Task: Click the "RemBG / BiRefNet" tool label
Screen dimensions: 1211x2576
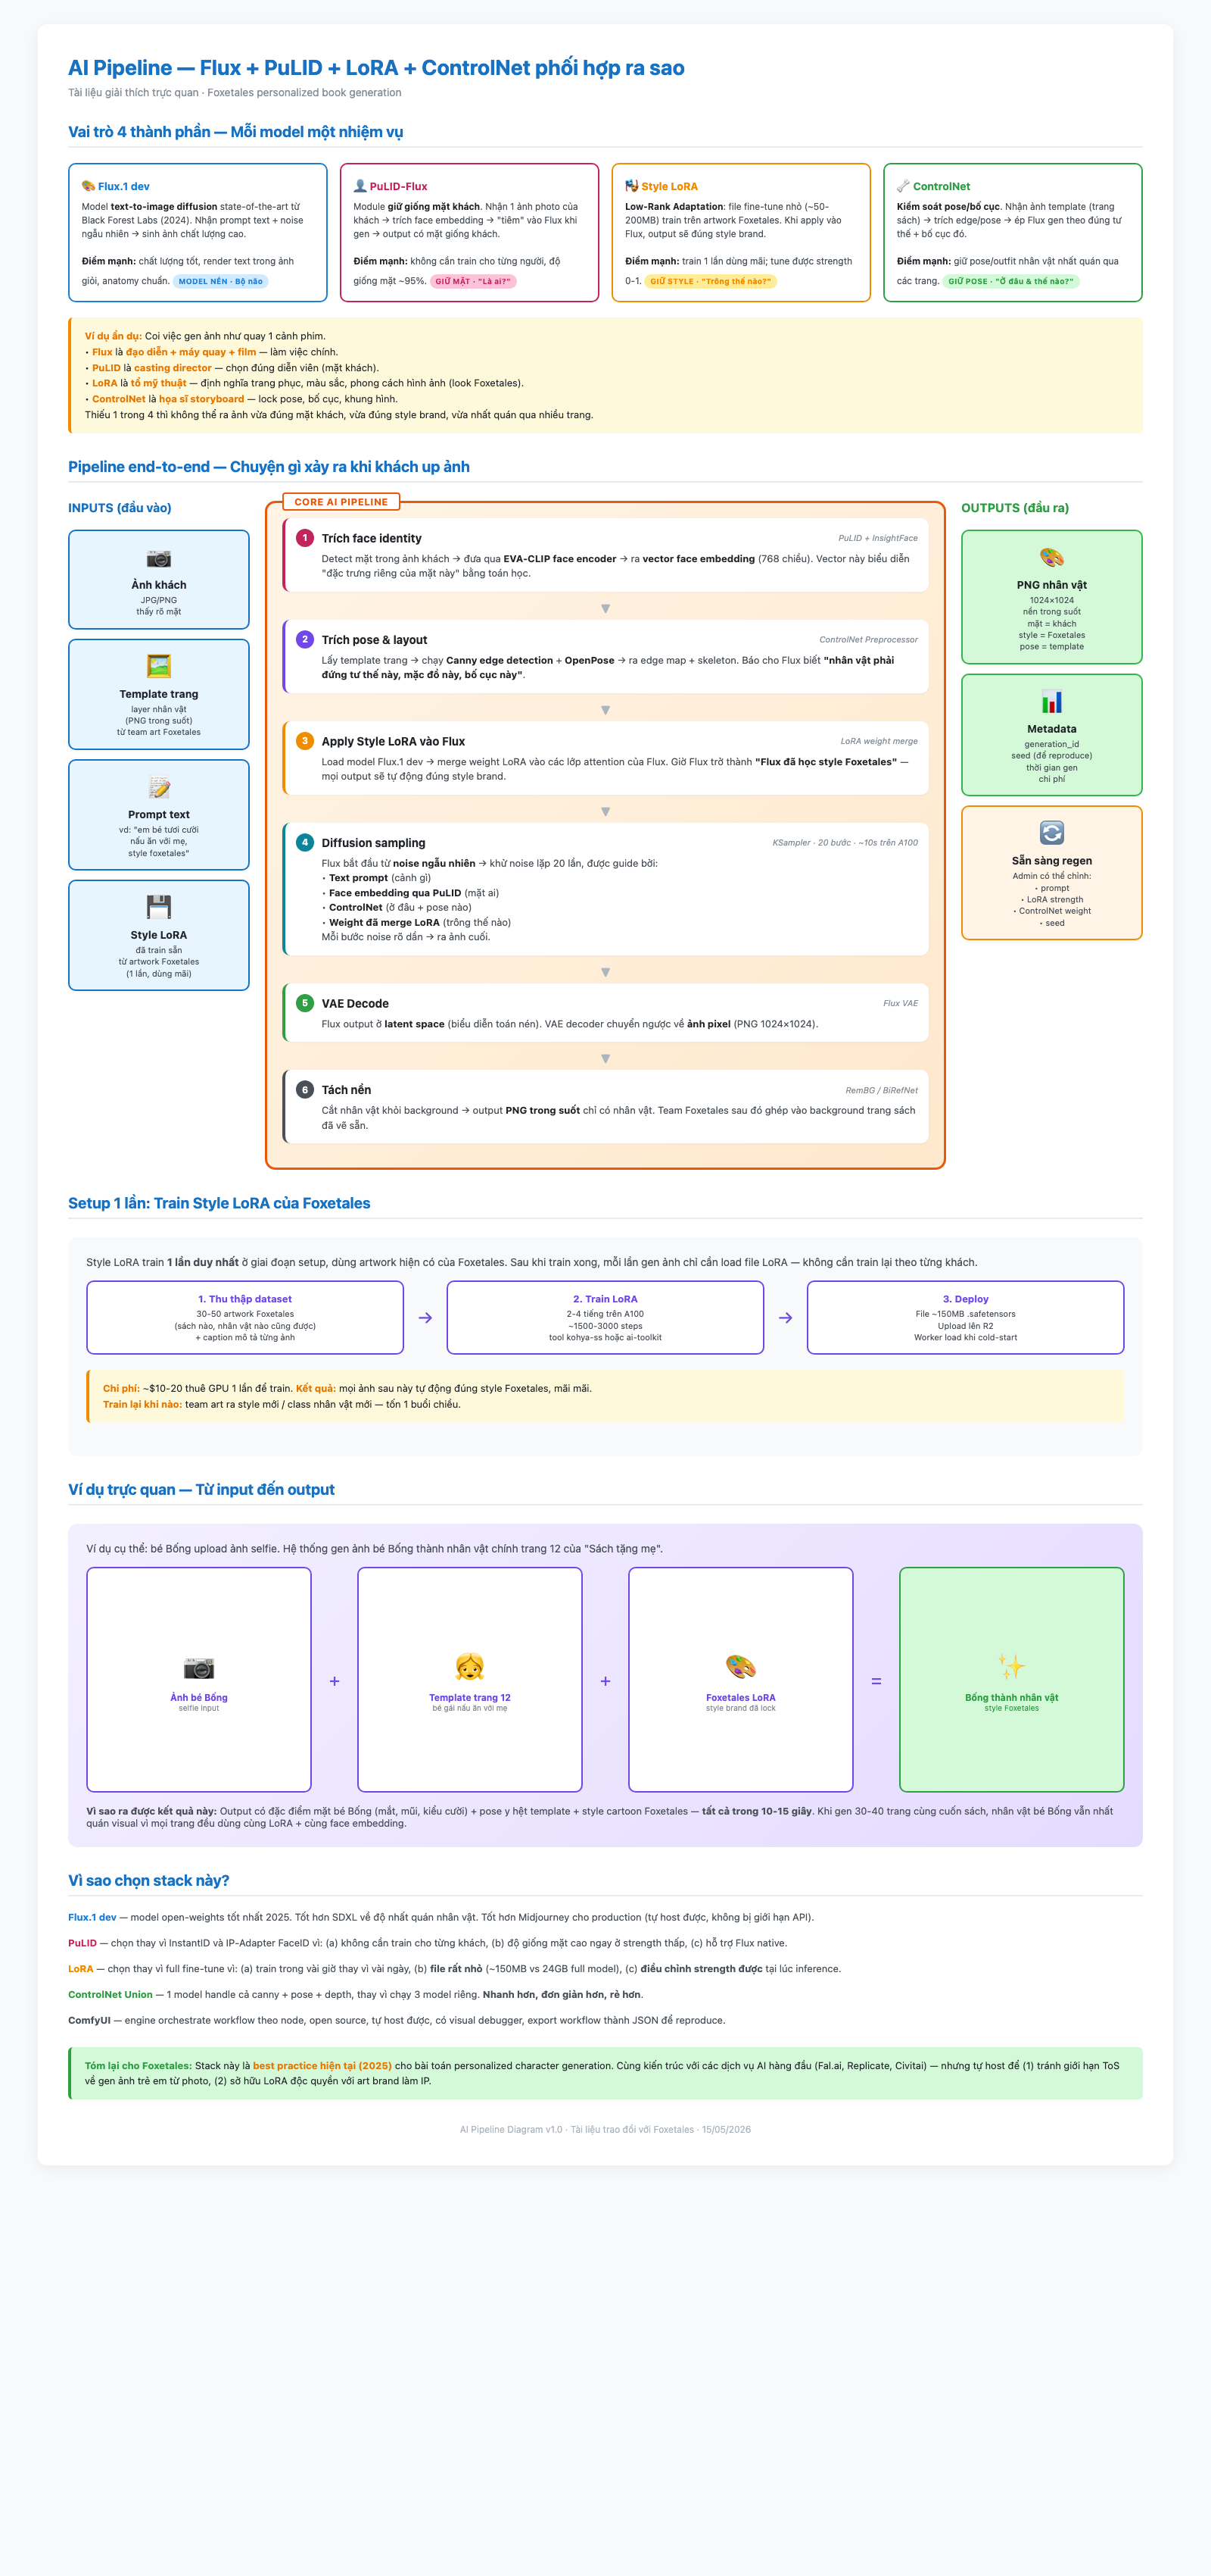Action: 881,1090
